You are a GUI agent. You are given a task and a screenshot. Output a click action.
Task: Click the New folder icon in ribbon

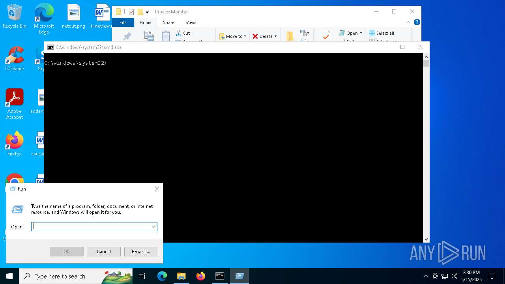pos(290,36)
